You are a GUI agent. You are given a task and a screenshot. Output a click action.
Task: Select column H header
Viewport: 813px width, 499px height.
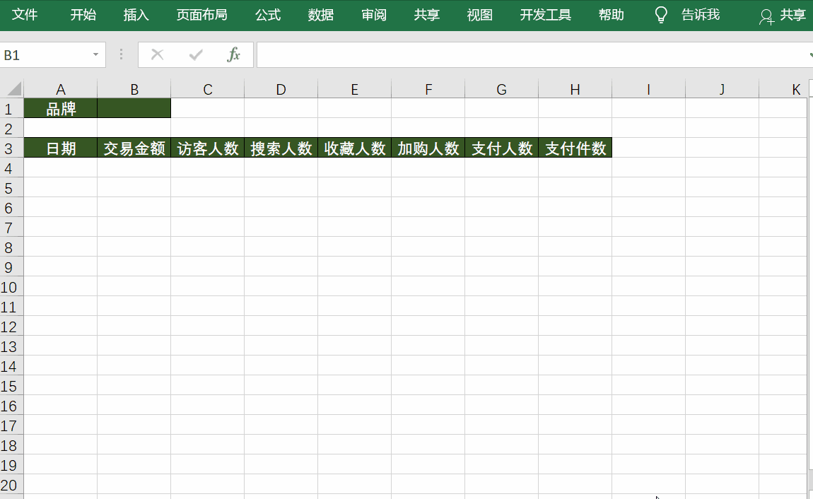[x=575, y=89]
